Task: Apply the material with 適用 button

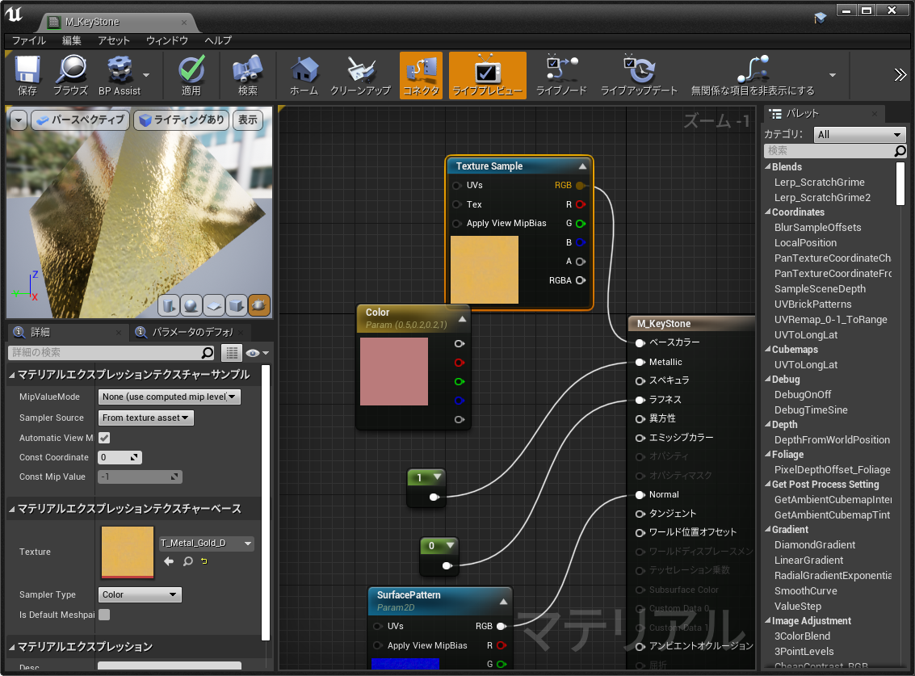Action: pyautogui.click(x=191, y=76)
